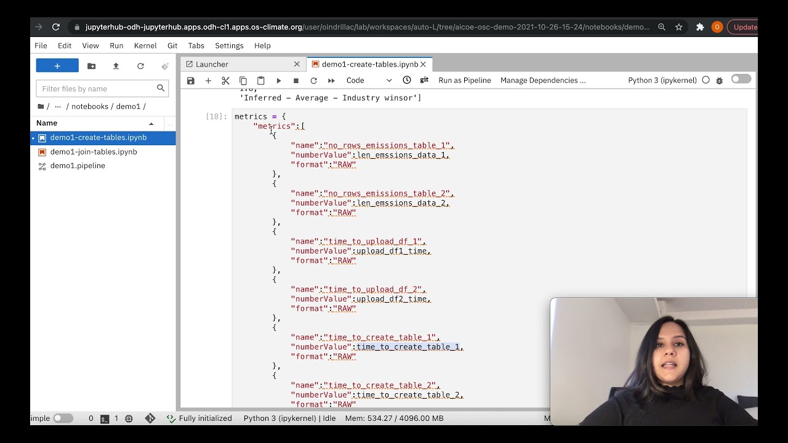788x443 pixels.
Task: Cut selected cells with scissors icon
Action: click(x=225, y=81)
